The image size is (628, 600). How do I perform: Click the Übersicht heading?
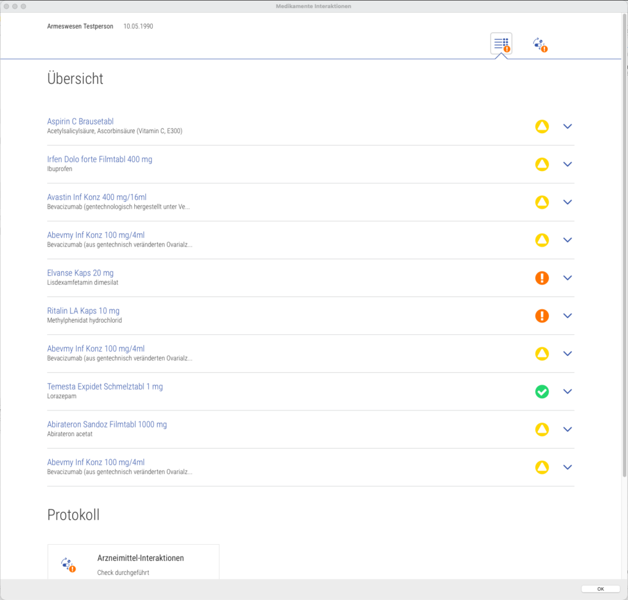tap(75, 79)
